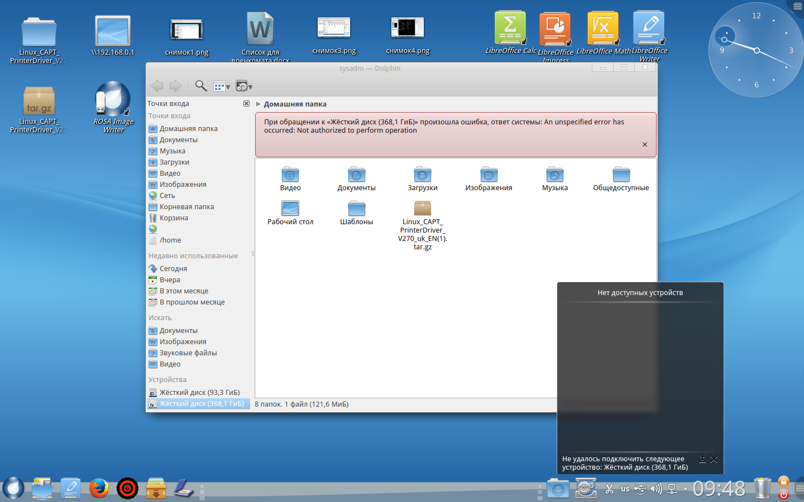Select the Документы folder in file view
804x502 pixels.
pyautogui.click(x=356, y=179)
